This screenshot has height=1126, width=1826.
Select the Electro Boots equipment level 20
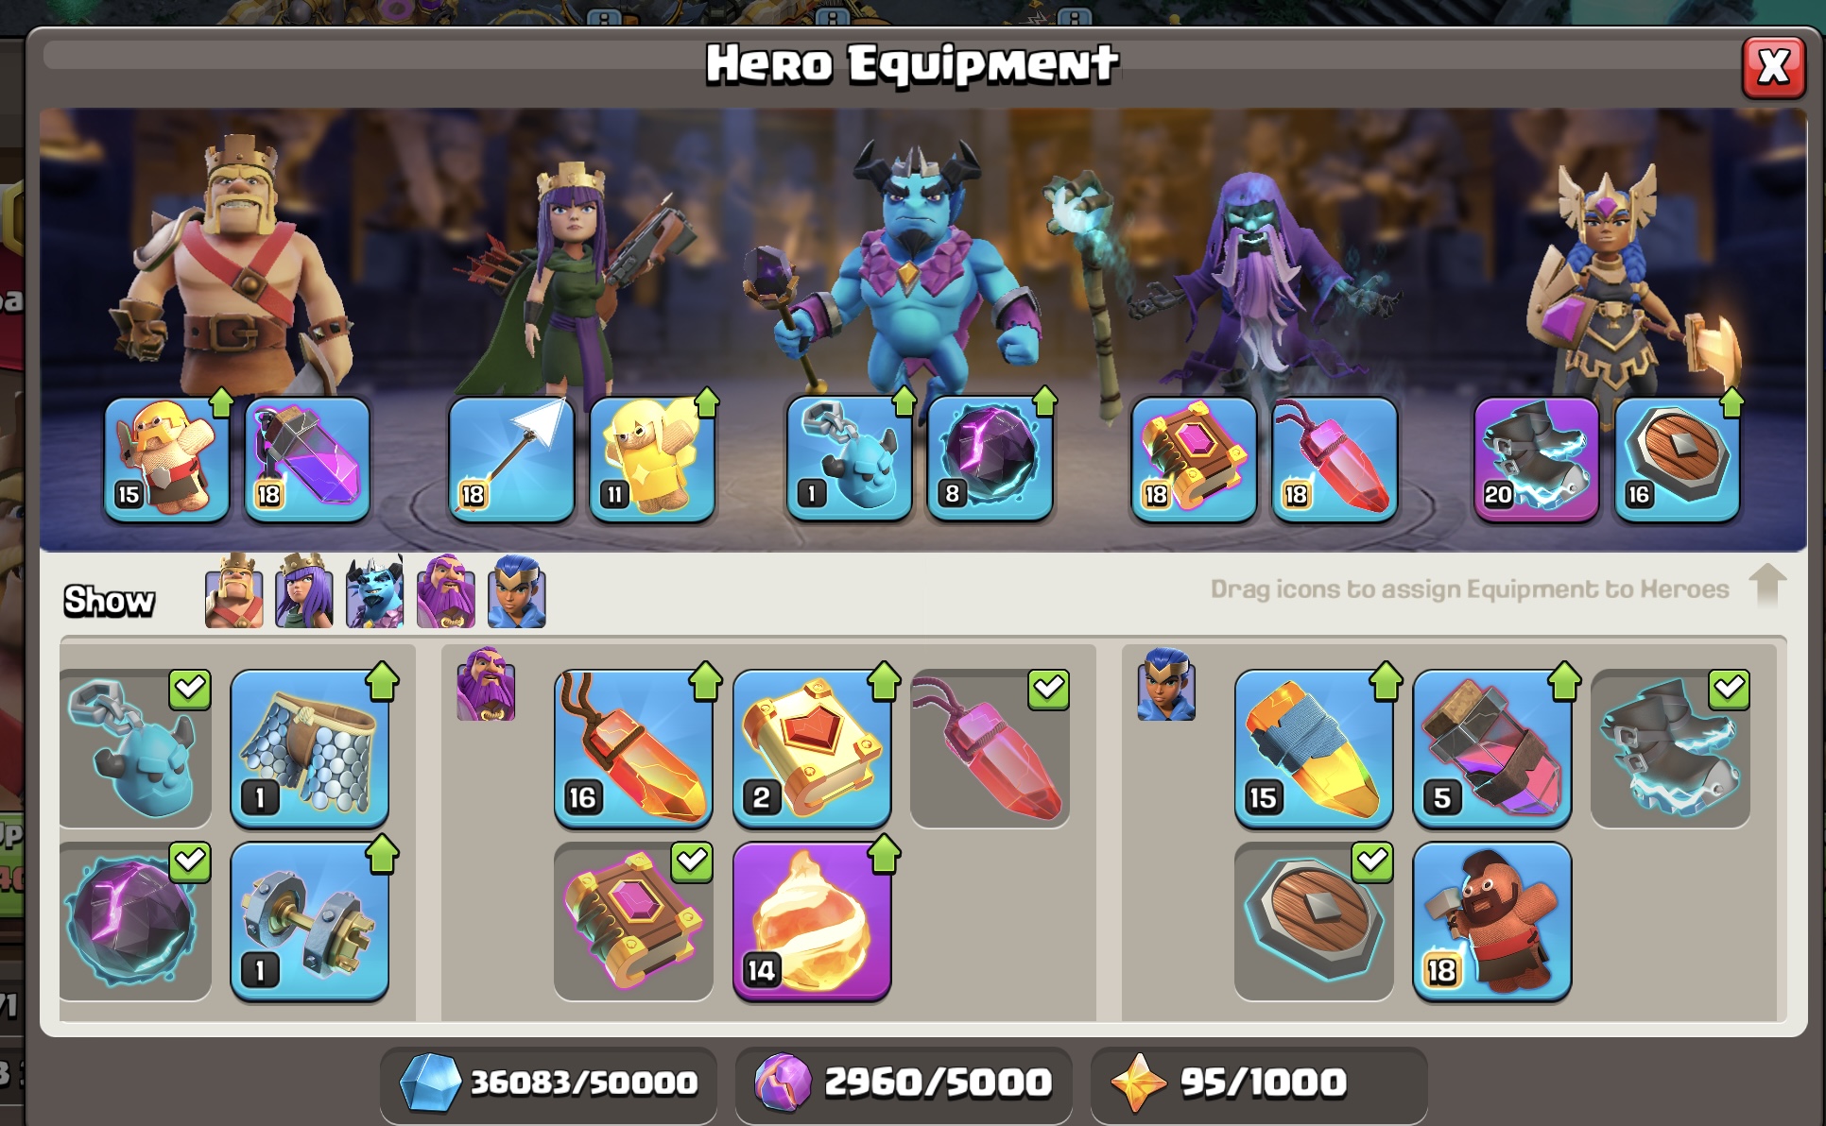coord(1537,459)
